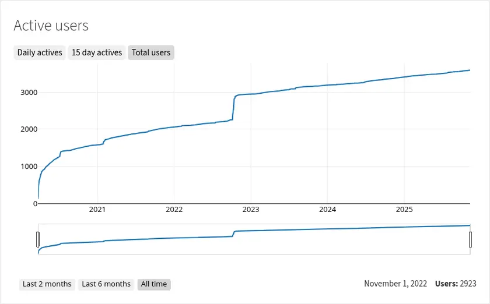Click the left range slider handle
This screenshot has height=304, width=490.
point(38,239)
